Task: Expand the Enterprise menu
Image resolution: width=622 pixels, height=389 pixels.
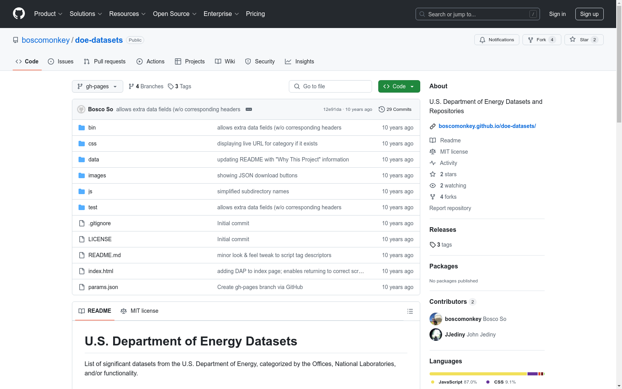Action: point(221,14)
